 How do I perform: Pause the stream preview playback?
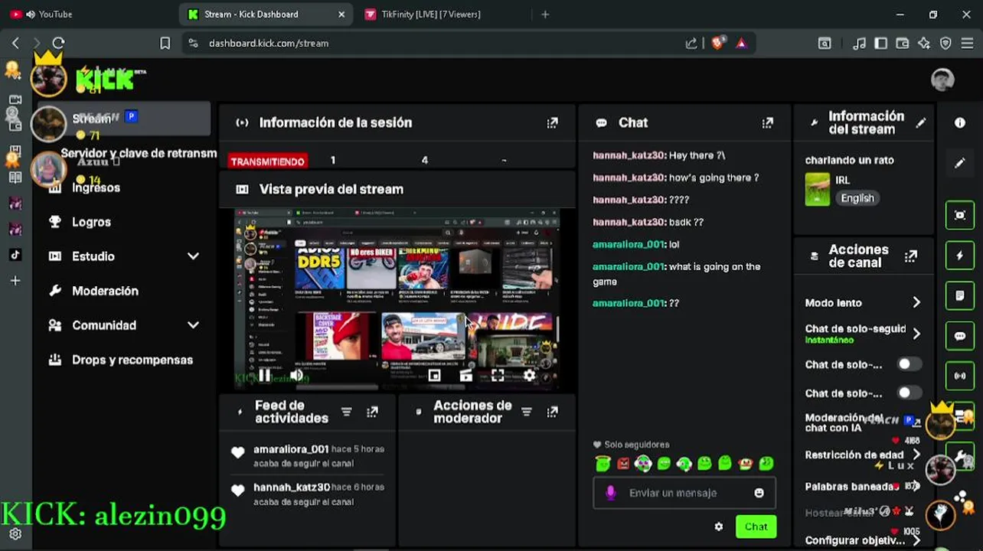[x=264, y=375]
